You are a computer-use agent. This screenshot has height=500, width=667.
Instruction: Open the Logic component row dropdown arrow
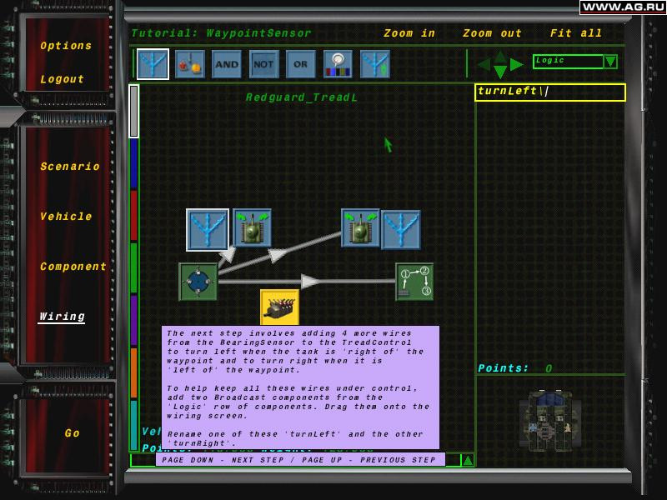pos(610,61)
